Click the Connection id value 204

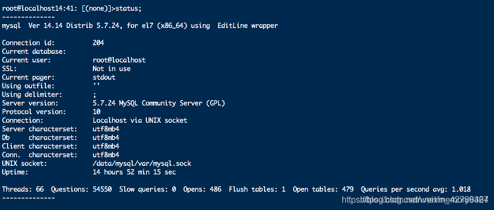pos(98,43)
